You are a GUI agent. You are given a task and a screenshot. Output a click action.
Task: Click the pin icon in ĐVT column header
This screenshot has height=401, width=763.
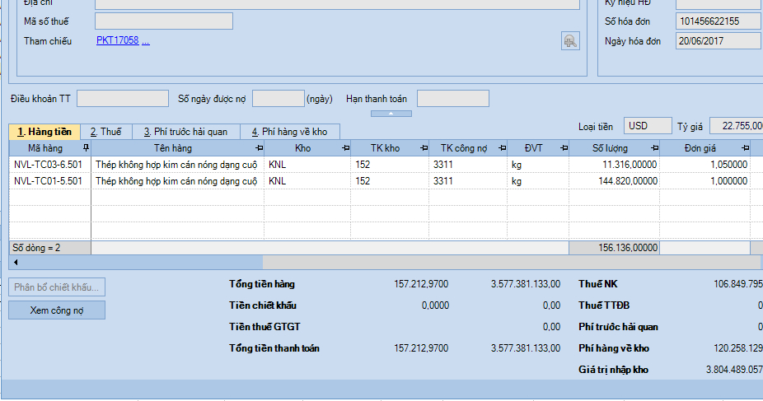564,148
